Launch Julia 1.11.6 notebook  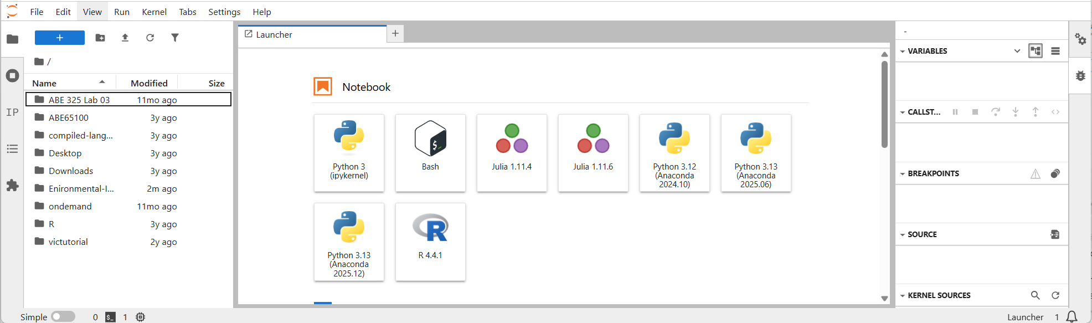[593, 153]
